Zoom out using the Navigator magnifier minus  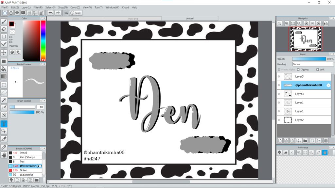(x=299, y=23)
